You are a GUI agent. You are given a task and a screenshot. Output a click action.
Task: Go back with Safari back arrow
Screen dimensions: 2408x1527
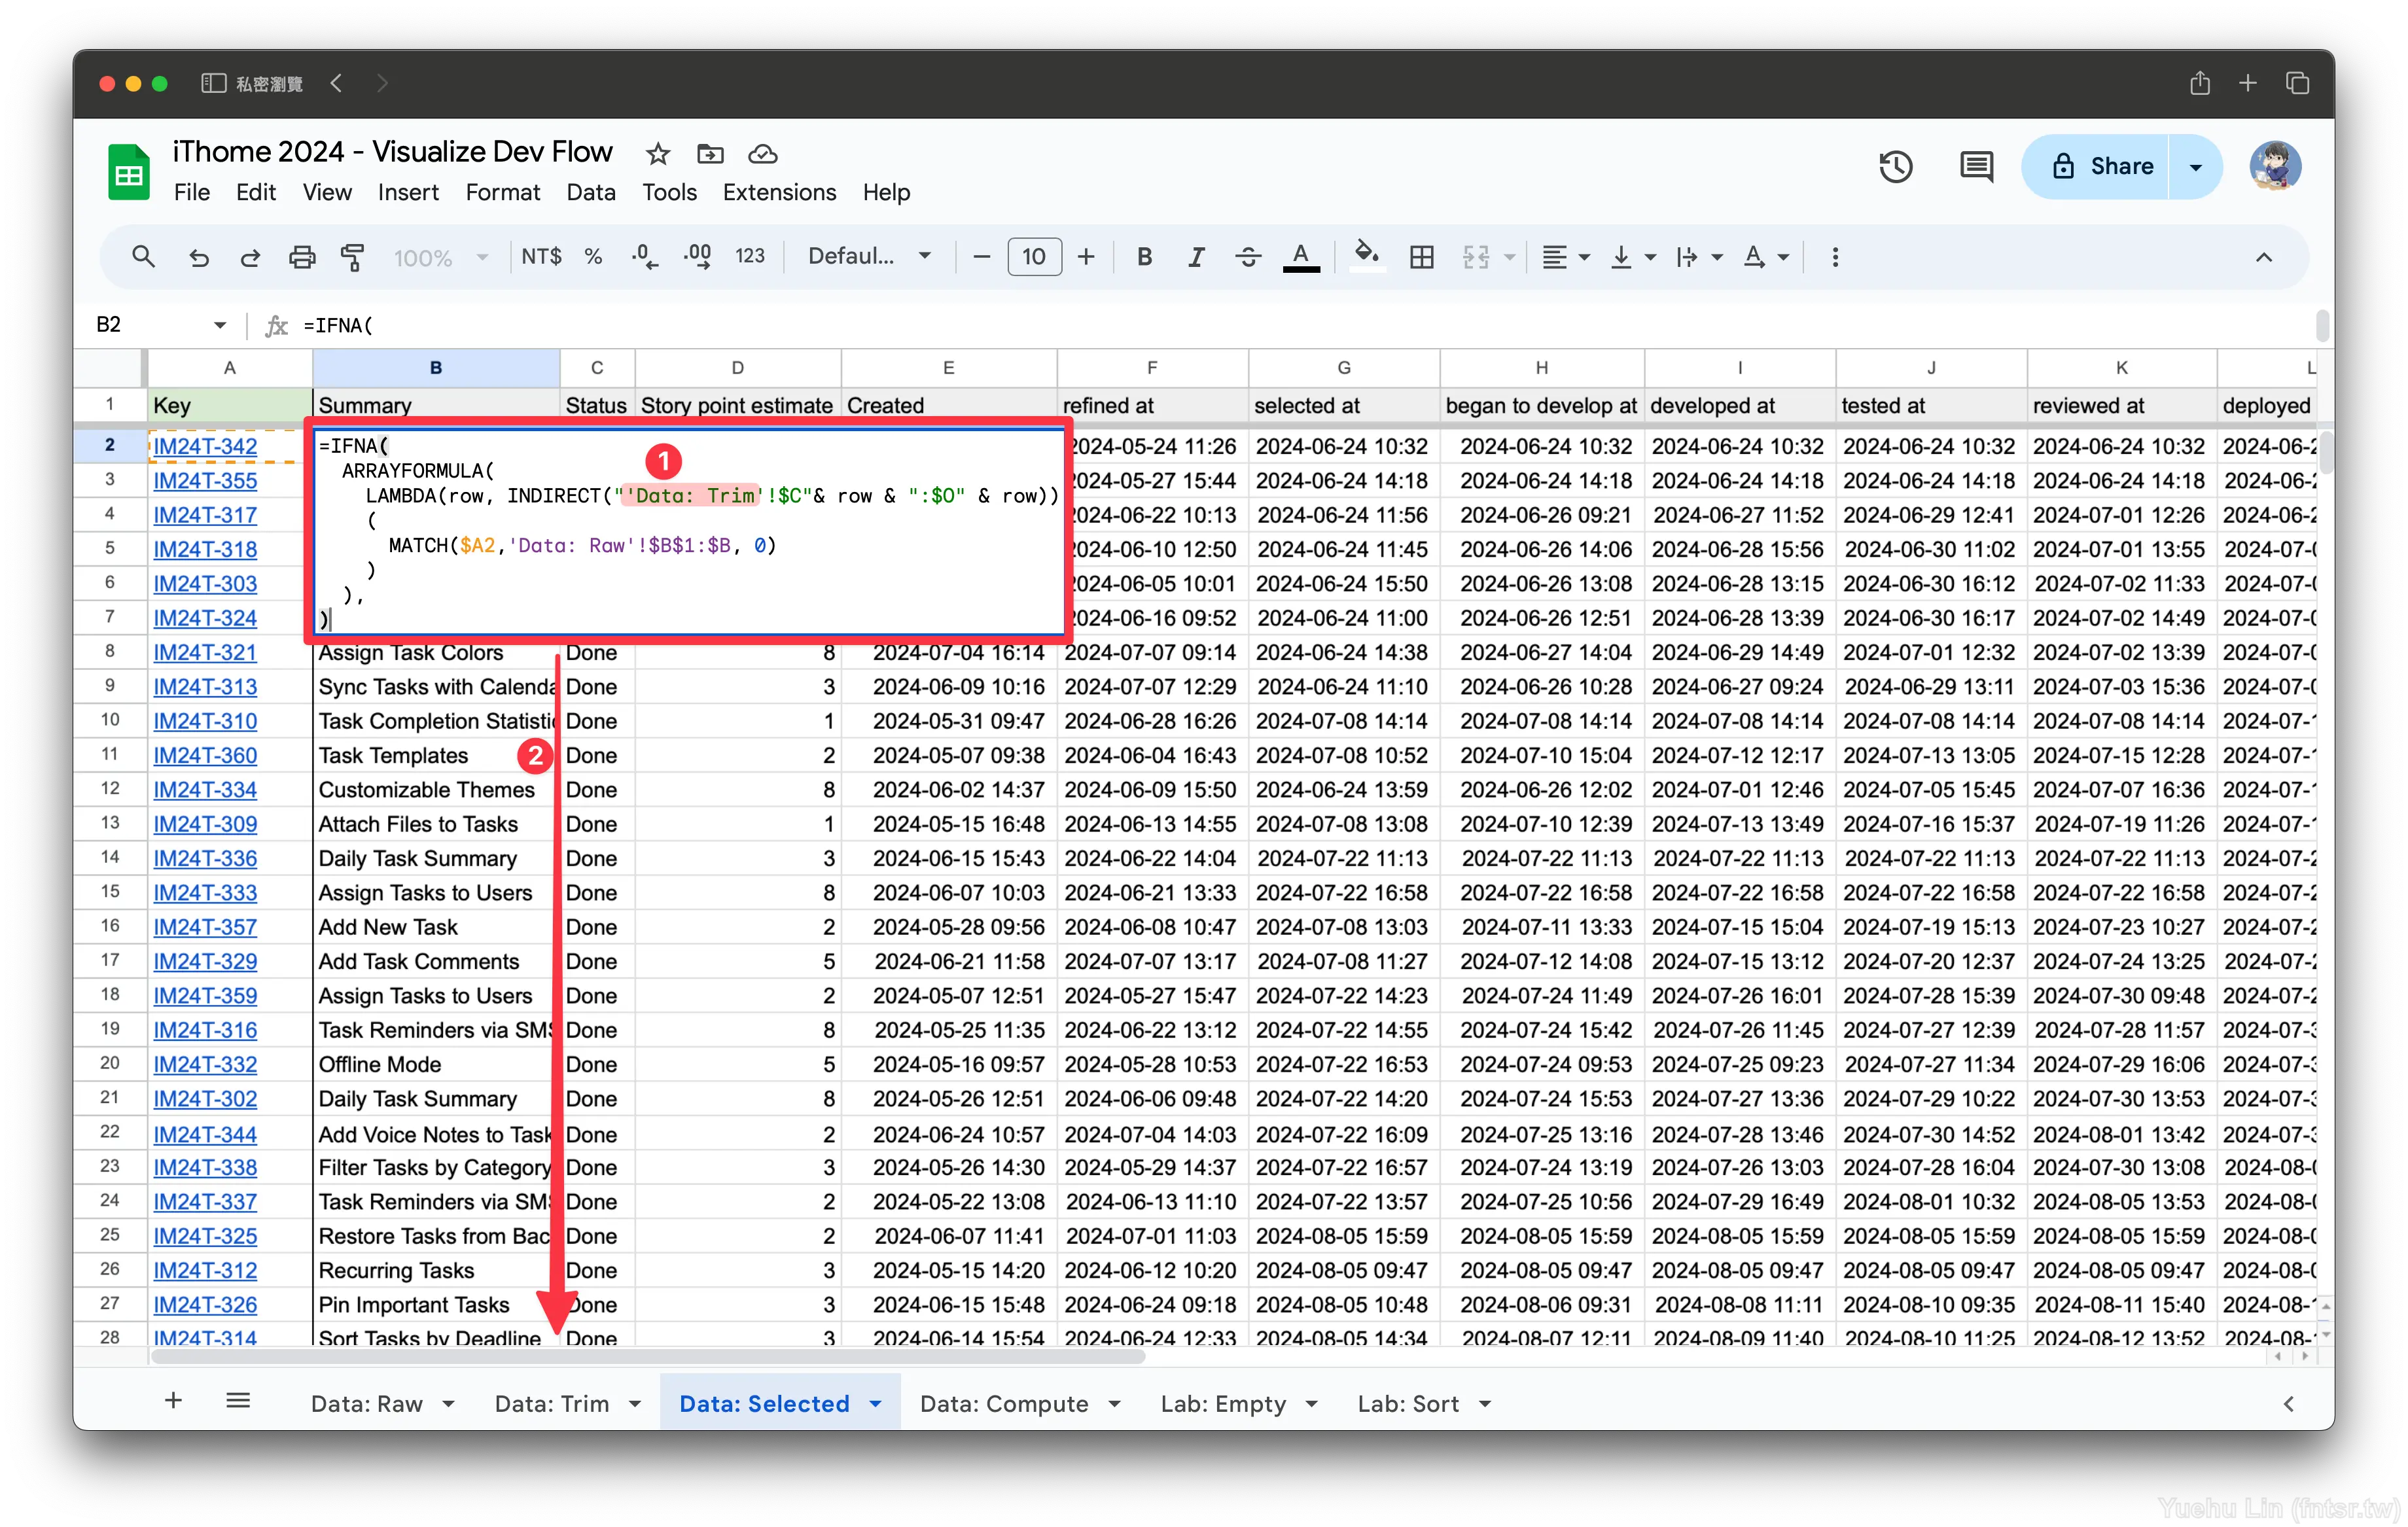click(336, 83)
